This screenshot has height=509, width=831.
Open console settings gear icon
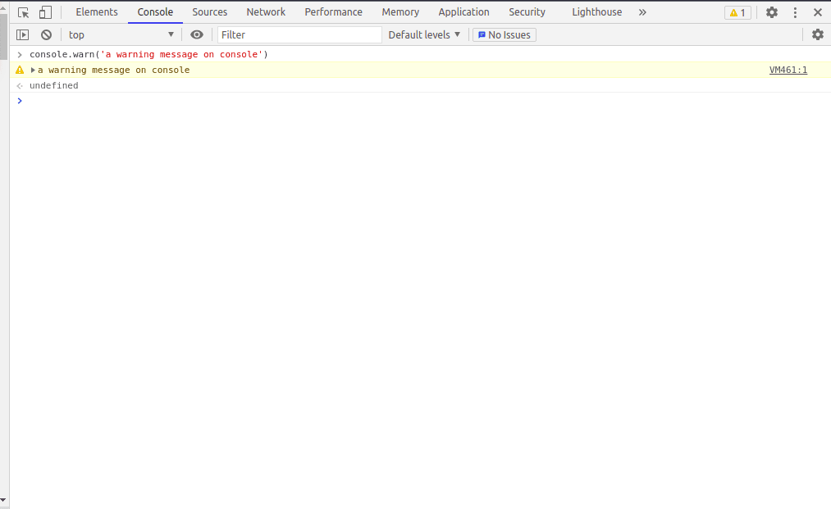tap(818, 34)
